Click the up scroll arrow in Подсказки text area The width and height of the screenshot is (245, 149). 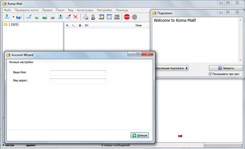click(x=240, y=19)
